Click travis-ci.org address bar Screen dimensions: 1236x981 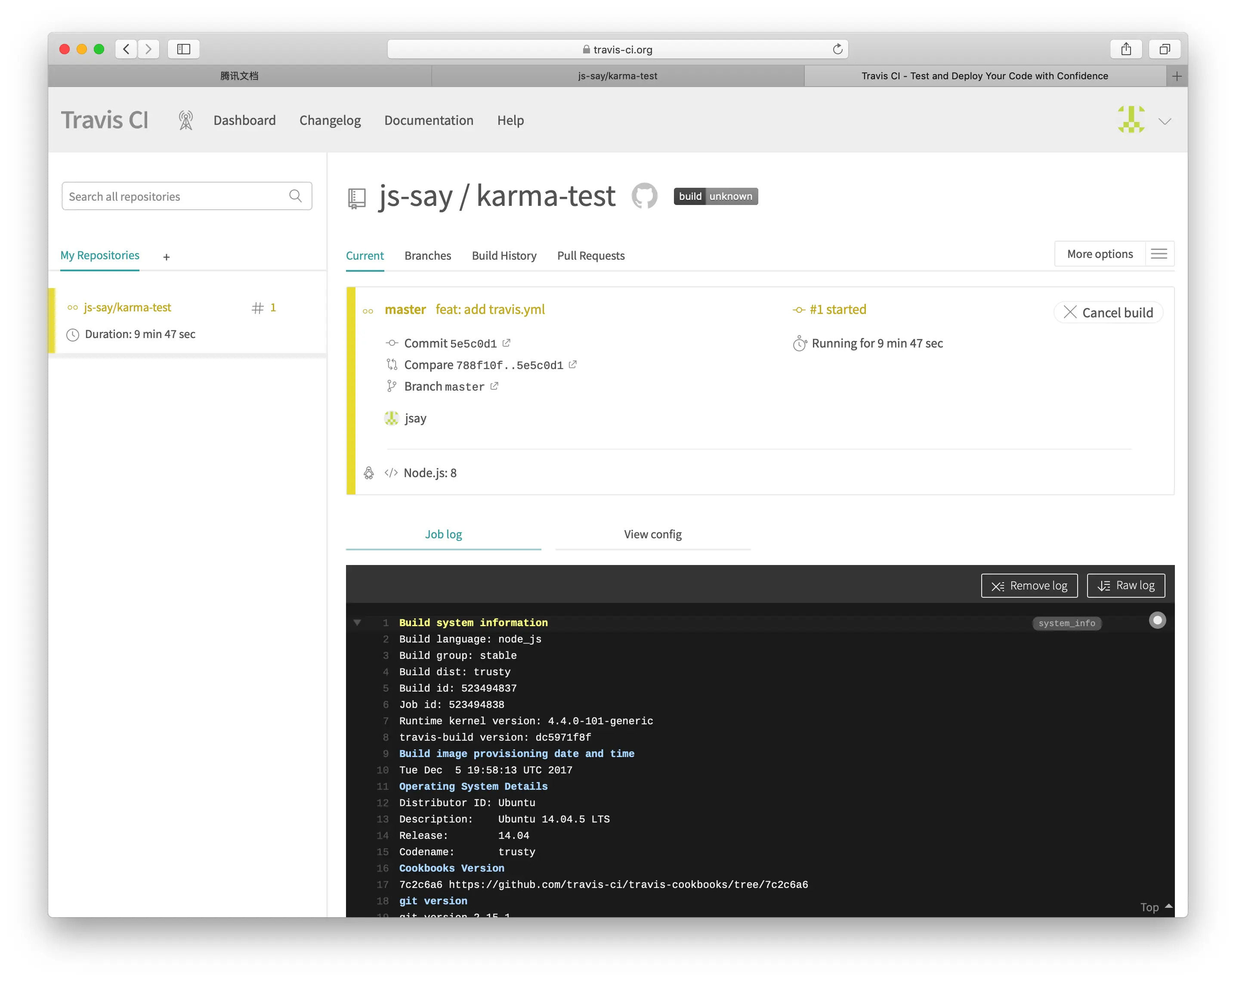[x=618, y=50]
